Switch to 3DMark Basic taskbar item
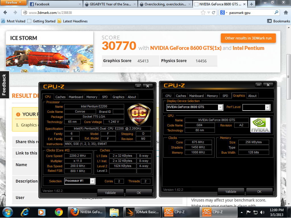Screen dimensions: 291x218 pyautogui.click(x=143, y=212)
